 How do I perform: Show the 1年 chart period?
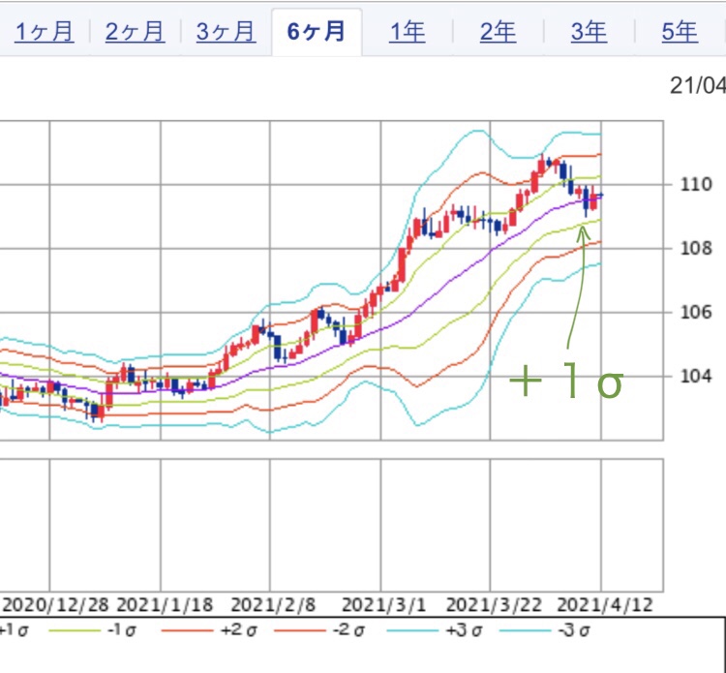pyautogui.click(x=408, y=32)
